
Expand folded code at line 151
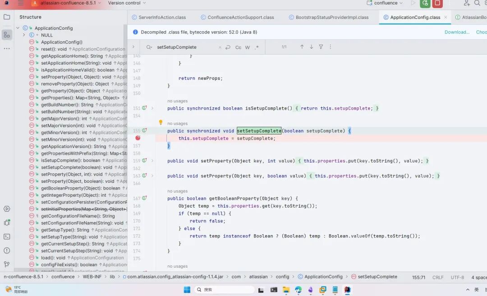click(152, 108)
